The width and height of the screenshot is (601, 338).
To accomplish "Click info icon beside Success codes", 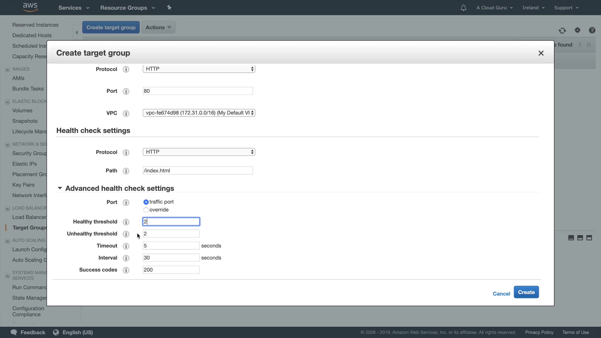I will (x=126, y=270).
